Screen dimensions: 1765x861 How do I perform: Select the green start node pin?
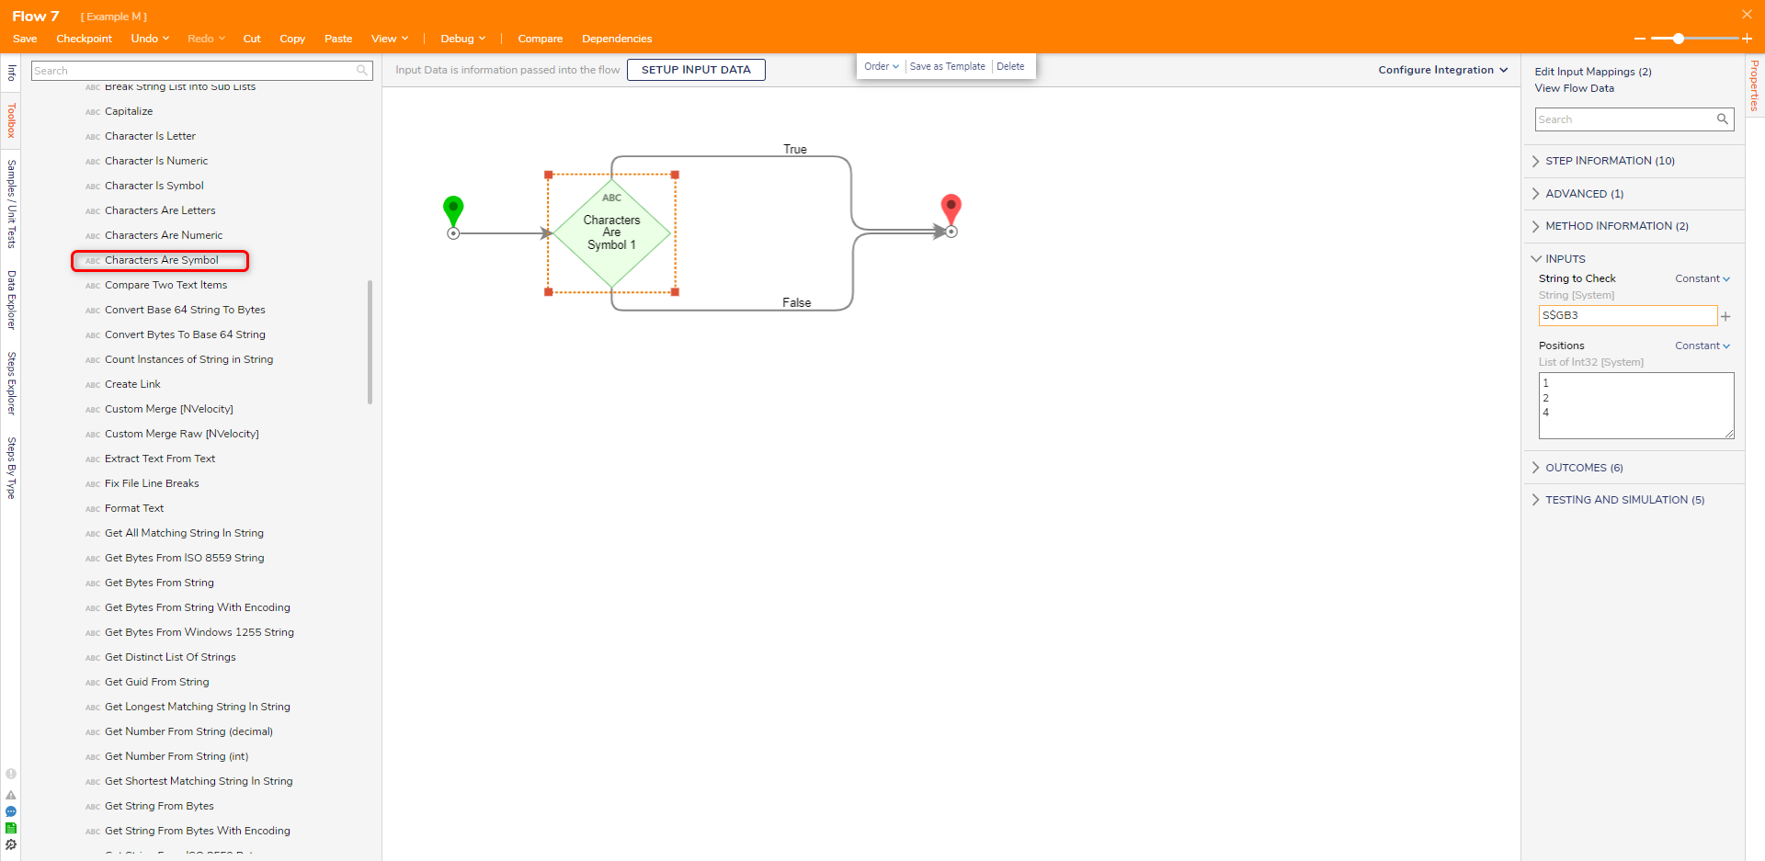click(453, 211)
